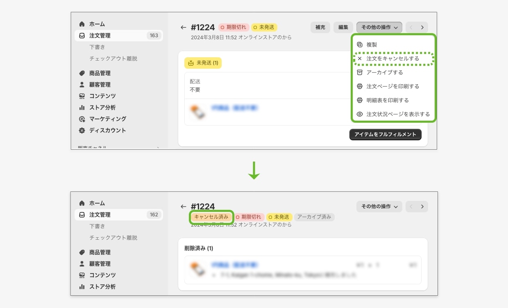Click back arrow in the キャンセル済み order view
The width and height of the screenshot is (508, 308).
[183, 207]
